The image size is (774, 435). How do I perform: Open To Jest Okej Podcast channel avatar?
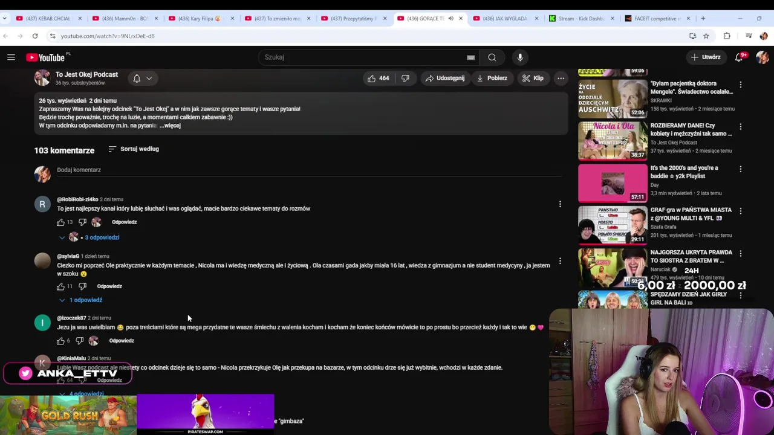pyautogui.click(x=42, y=78)
